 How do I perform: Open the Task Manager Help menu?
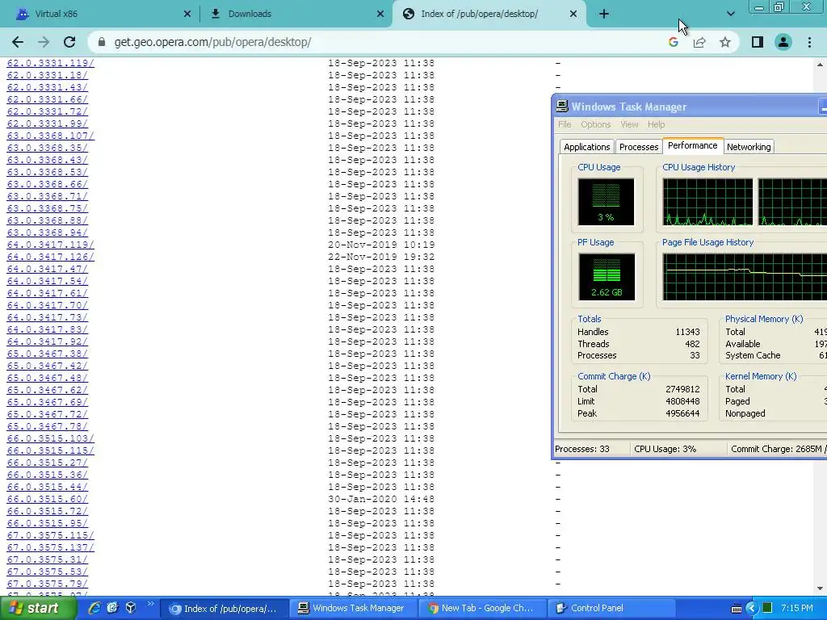click(x=656, y=124)
